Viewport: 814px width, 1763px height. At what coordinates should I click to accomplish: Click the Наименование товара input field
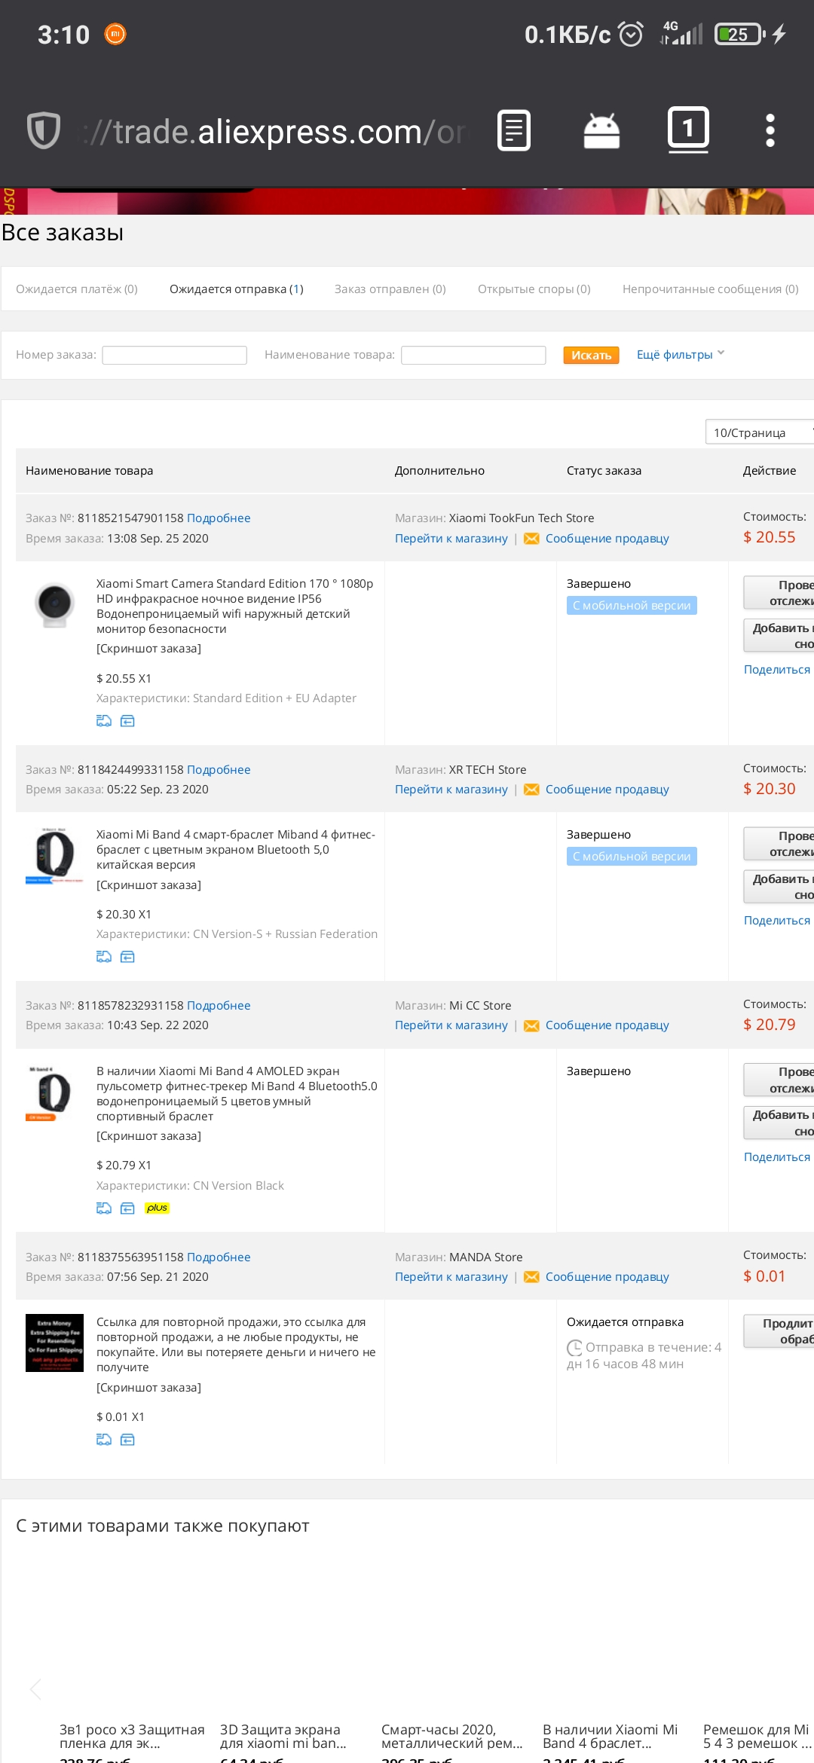(473, 355)
